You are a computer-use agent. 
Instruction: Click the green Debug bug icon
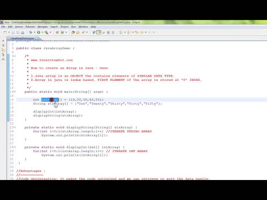point(30,32)
